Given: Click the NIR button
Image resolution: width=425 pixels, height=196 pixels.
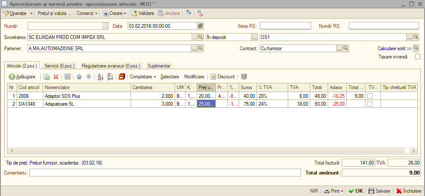Looking at the screenshot, I should [314, 191].
